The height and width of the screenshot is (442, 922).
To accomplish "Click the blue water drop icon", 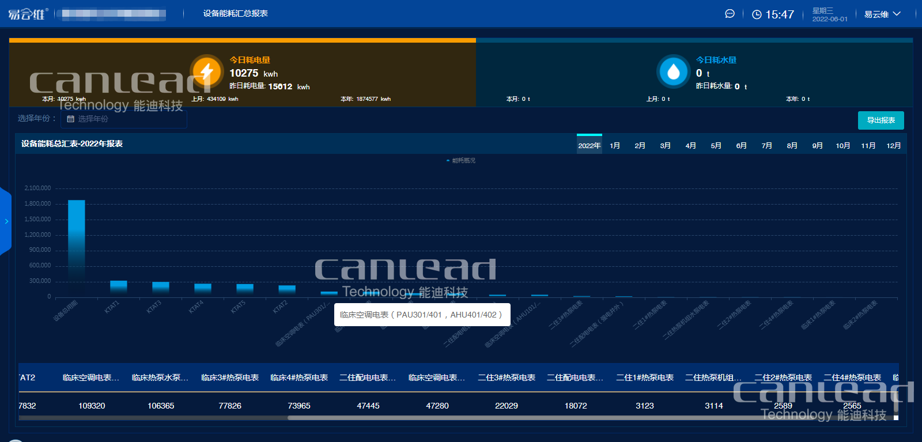I will pyautogui.click(x=673, y=72).
